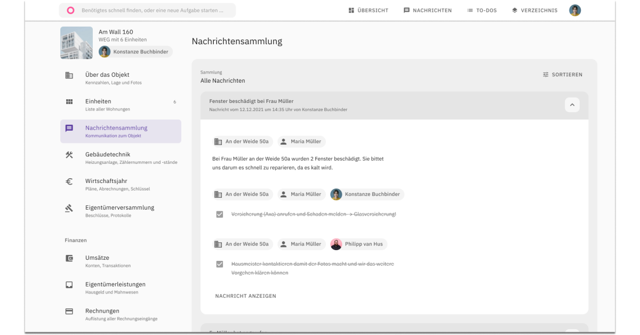This screenshot has height=335, width=640.
Task: Go to To-Dos in top navigation
Action: tap(482, 10)
